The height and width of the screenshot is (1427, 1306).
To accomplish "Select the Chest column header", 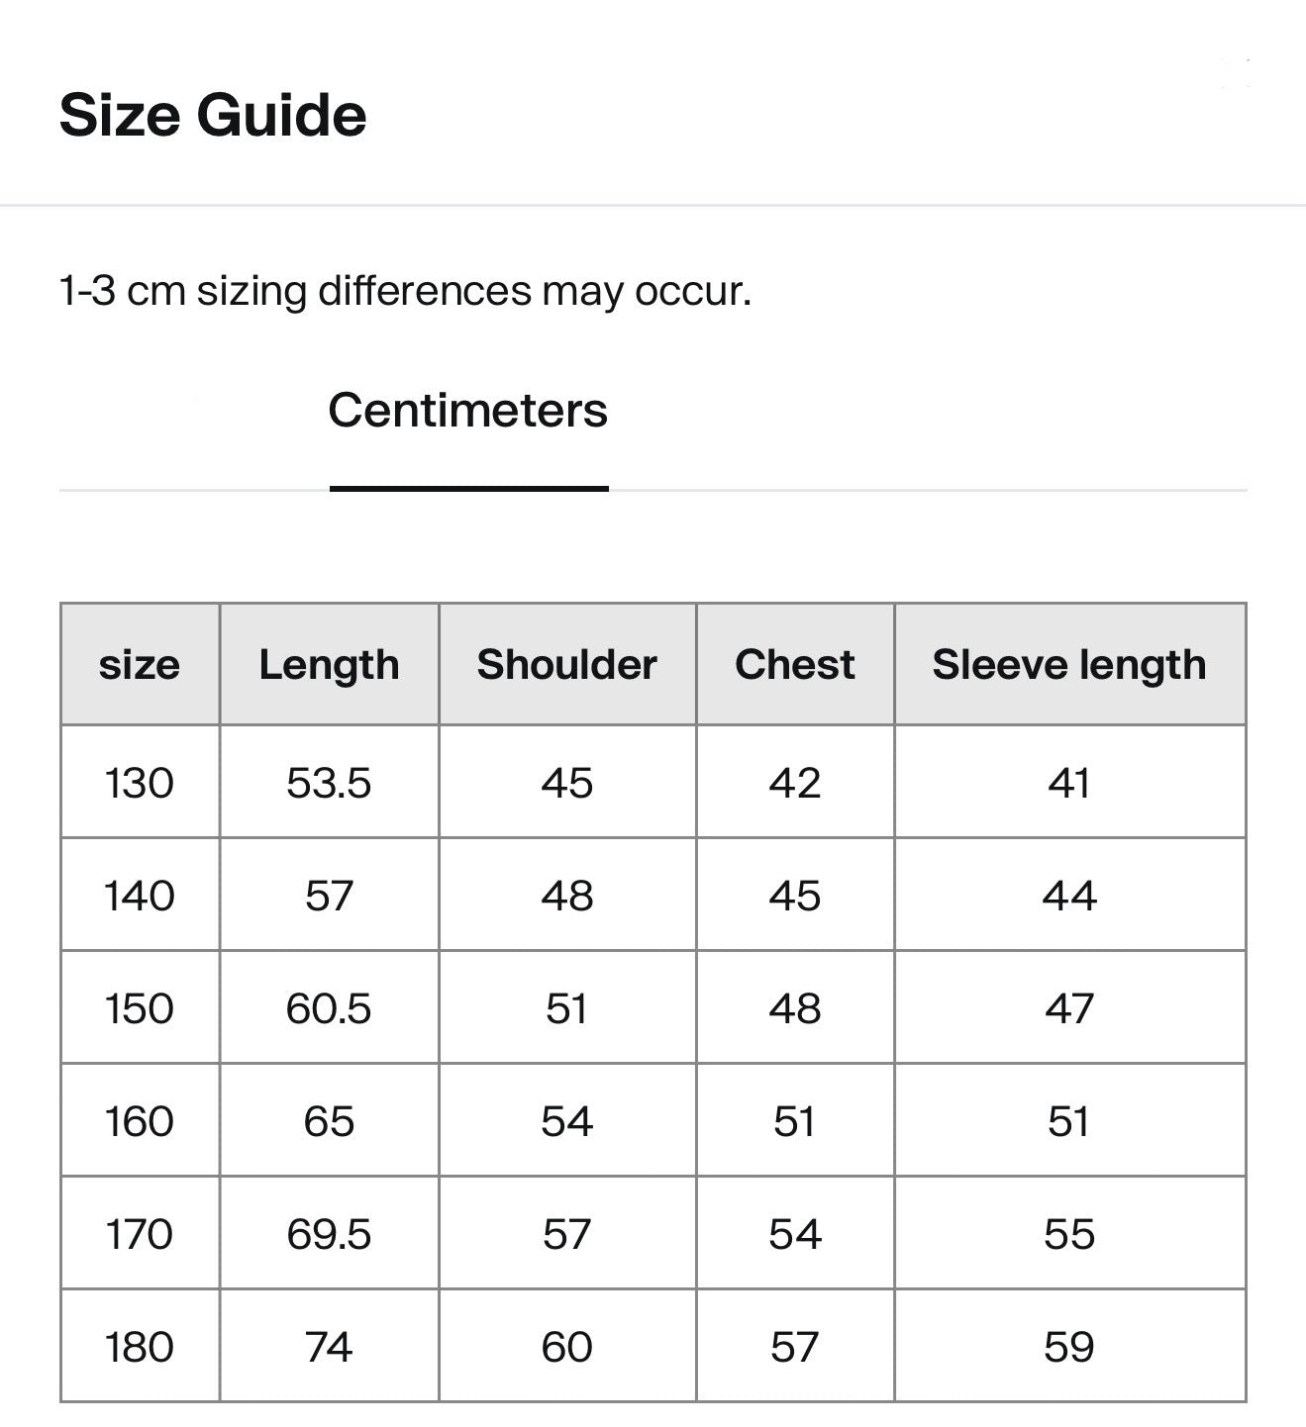I will point(794,665).
